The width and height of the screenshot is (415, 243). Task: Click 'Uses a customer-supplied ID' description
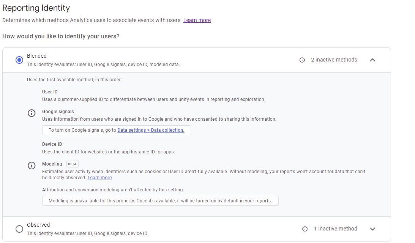(x=153, y=99)
